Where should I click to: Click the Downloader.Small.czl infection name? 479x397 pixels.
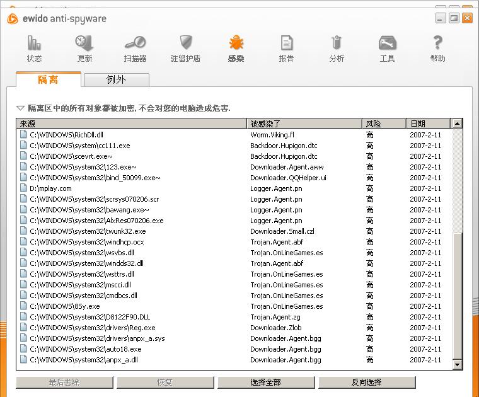tap(282, 231)
